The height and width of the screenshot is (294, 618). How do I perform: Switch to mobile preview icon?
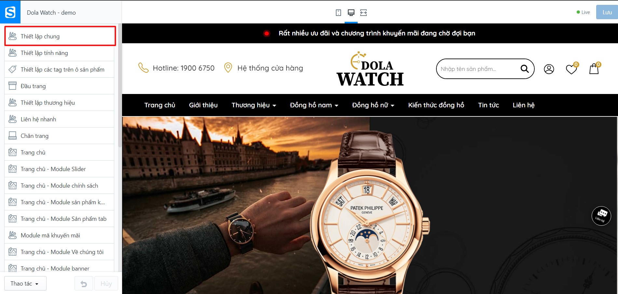338,13
